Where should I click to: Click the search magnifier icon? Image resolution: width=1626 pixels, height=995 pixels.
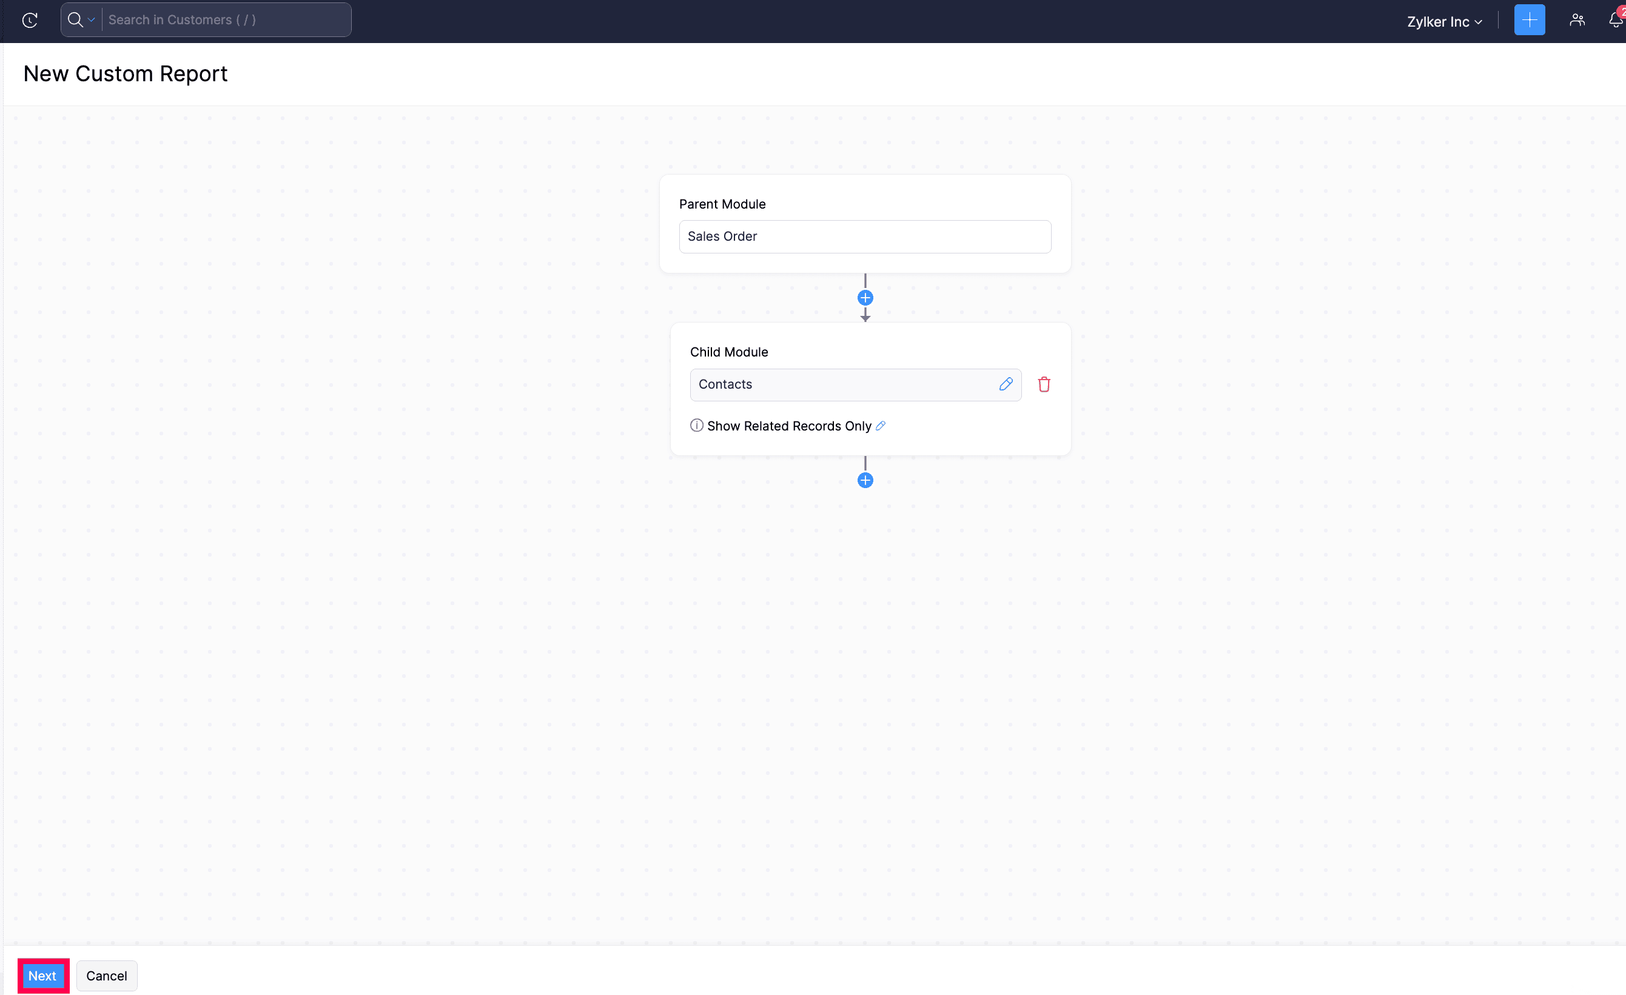75,19
